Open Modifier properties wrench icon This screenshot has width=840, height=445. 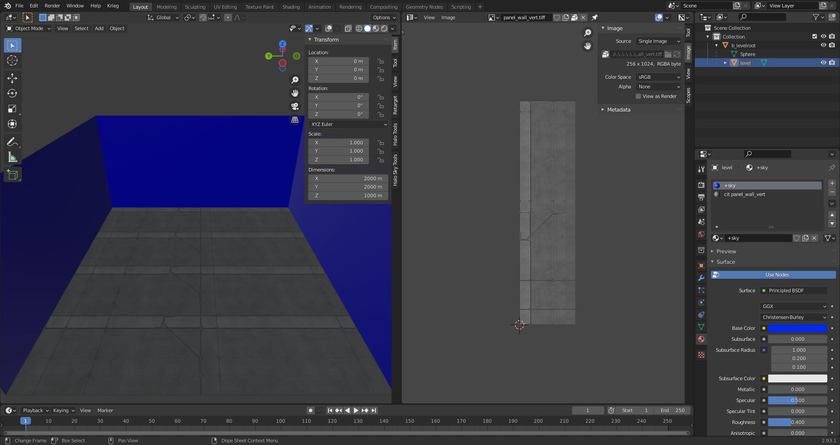701,278
